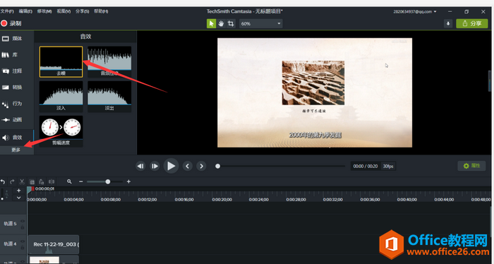Click the 00:00 / 00:20 timecode display
The height and width of the screenshot is (264, 494).
(x=365, y=167)
